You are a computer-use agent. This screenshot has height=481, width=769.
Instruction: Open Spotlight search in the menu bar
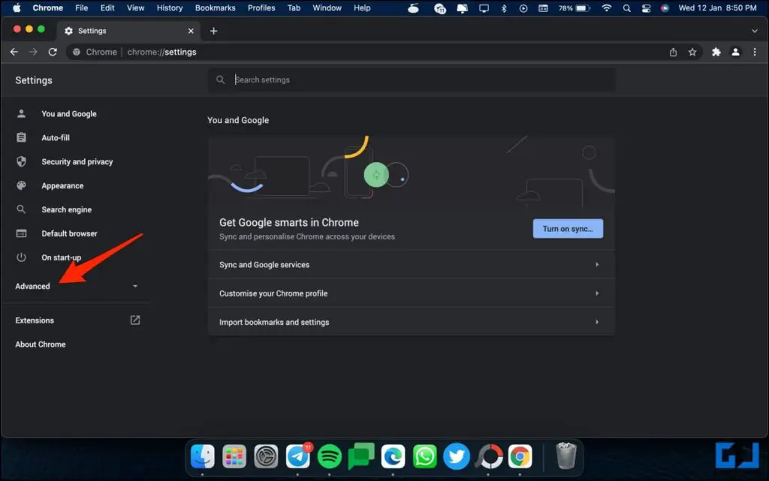click(x=626, y=8)
